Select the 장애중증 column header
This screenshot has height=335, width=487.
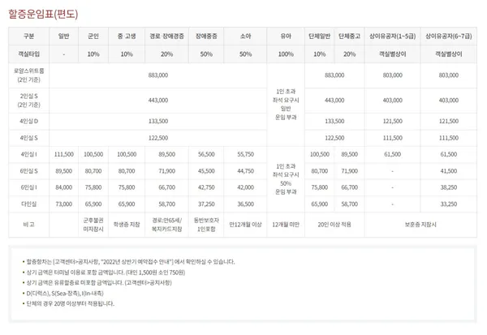[206, 36]
